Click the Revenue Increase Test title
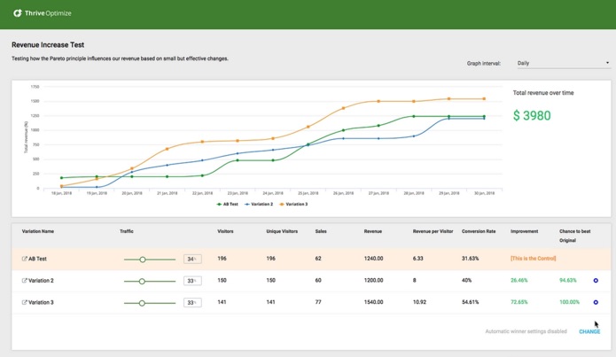Viewport: 616px width, 357px height. [48, 45]
